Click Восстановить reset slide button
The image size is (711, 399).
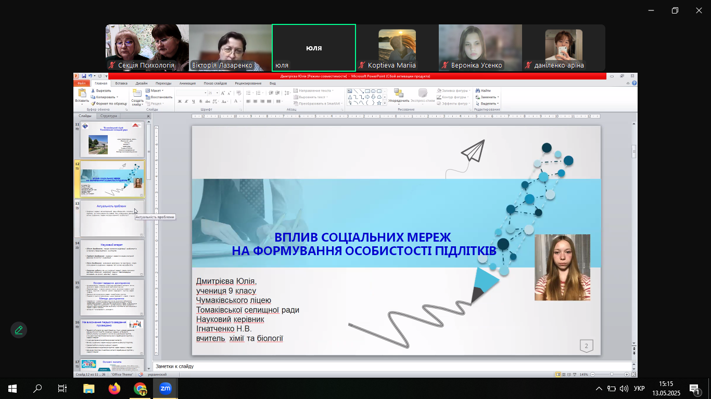tap(159, 97)
